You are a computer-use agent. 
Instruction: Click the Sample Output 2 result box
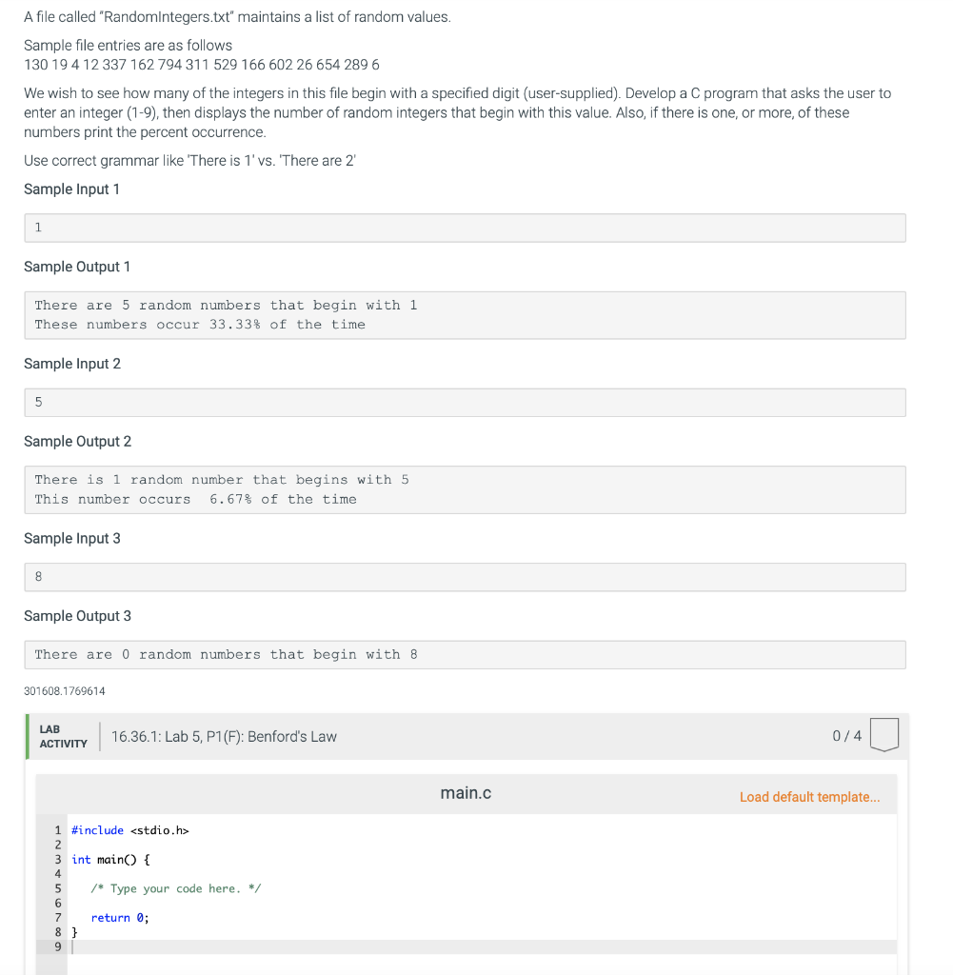[x=465, y=489]
